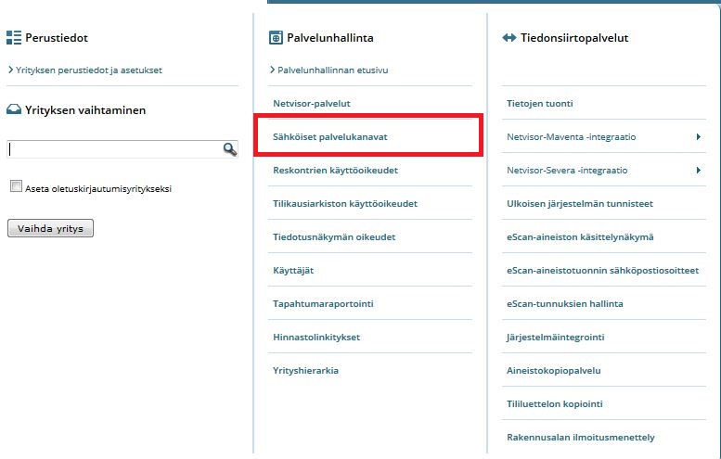
Task: Click the Tiedonsiirtopalvelut arrows icon
Action: pos(508,38)
